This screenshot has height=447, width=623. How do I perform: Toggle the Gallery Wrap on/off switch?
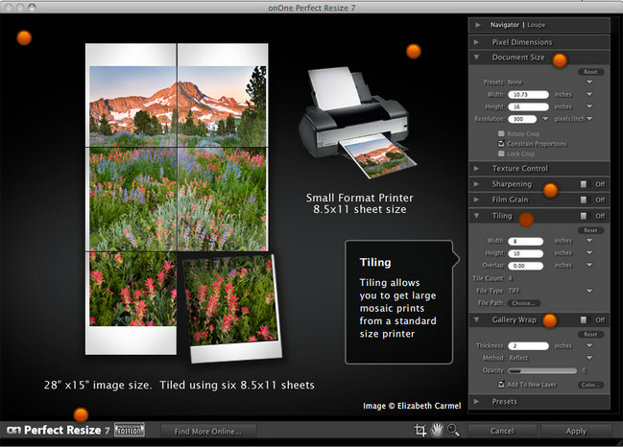click(x=584, y=320)
